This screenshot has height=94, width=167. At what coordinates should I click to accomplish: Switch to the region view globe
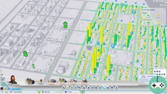(x=3, y=78)
